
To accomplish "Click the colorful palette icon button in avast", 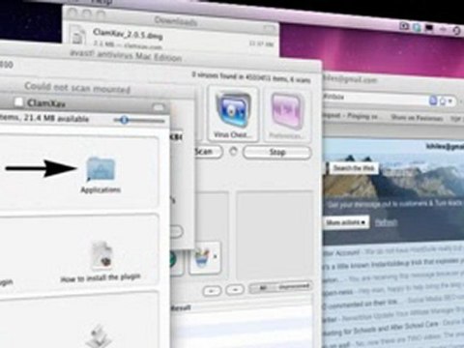I will coord(202,258).
